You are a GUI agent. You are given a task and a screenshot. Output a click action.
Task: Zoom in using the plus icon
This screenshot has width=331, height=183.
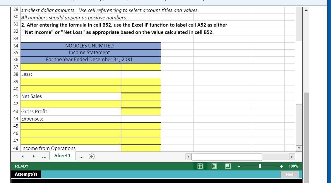click(x=281, y=166)
